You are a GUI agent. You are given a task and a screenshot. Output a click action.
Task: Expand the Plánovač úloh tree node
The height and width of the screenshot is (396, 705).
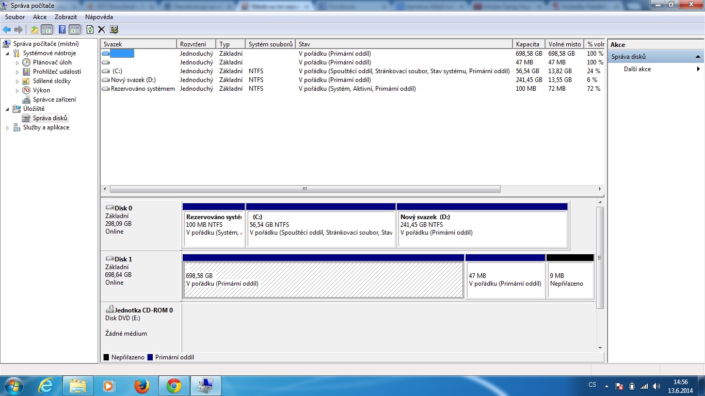coord(17,62)
